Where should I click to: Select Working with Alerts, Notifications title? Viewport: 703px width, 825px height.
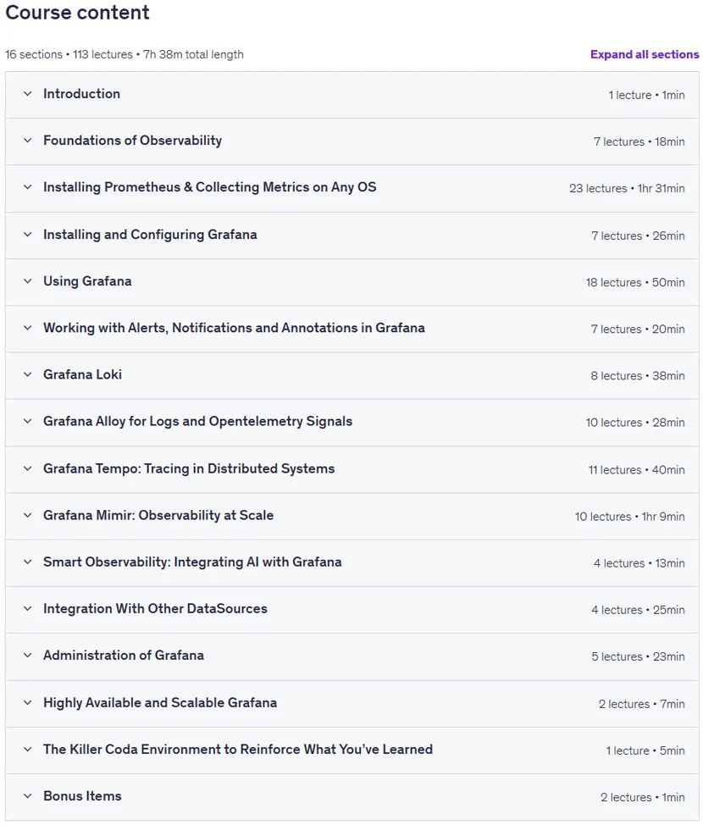pyautogui.click(x=234, y=328)
